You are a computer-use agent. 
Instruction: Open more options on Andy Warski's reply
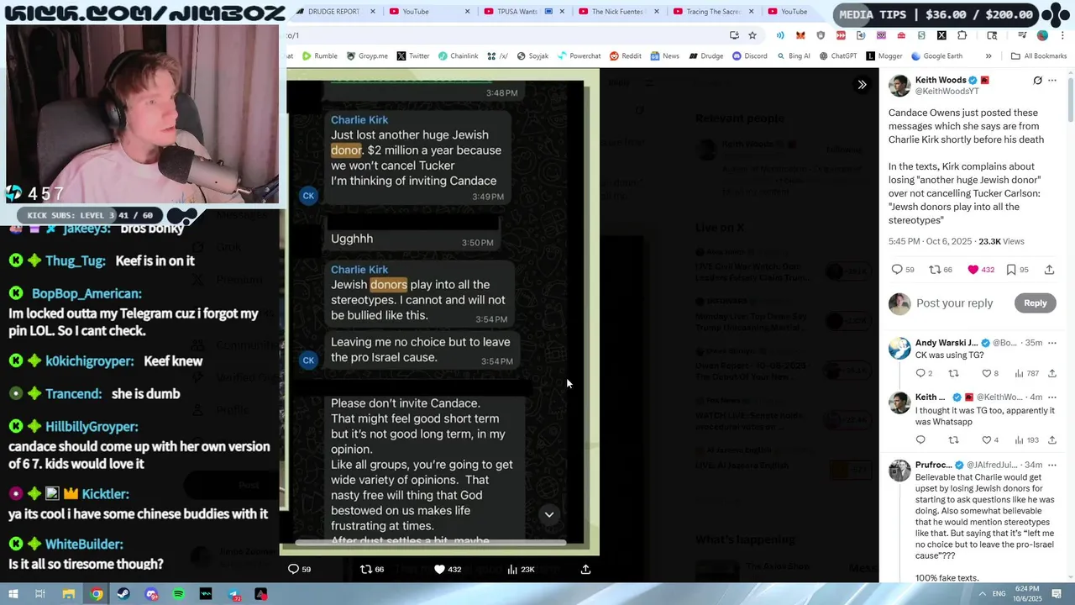click(x=1052, y=343)
